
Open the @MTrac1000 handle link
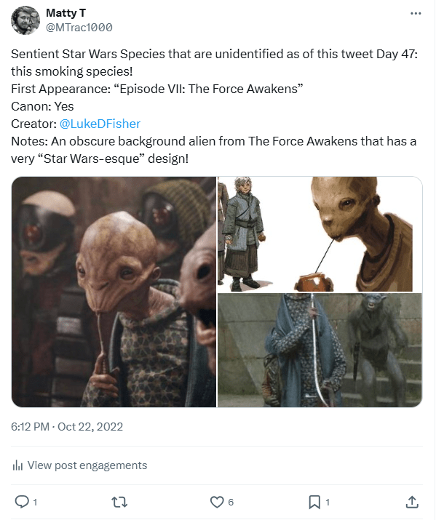[79, 27]
